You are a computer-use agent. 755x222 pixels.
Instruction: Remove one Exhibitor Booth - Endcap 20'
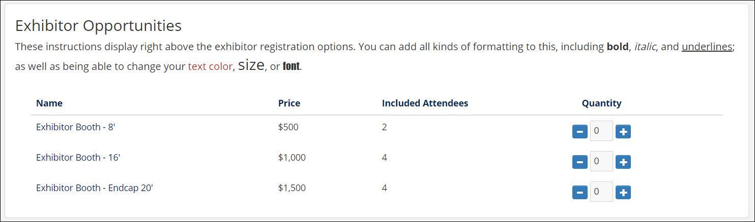[x=580, y=193]
